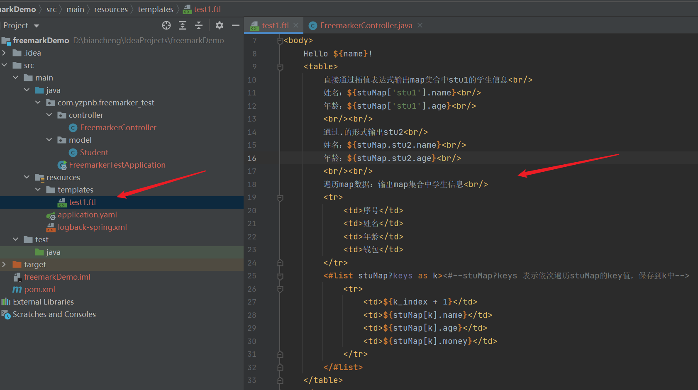Click the locate/select opened file icon

(166, 25)
